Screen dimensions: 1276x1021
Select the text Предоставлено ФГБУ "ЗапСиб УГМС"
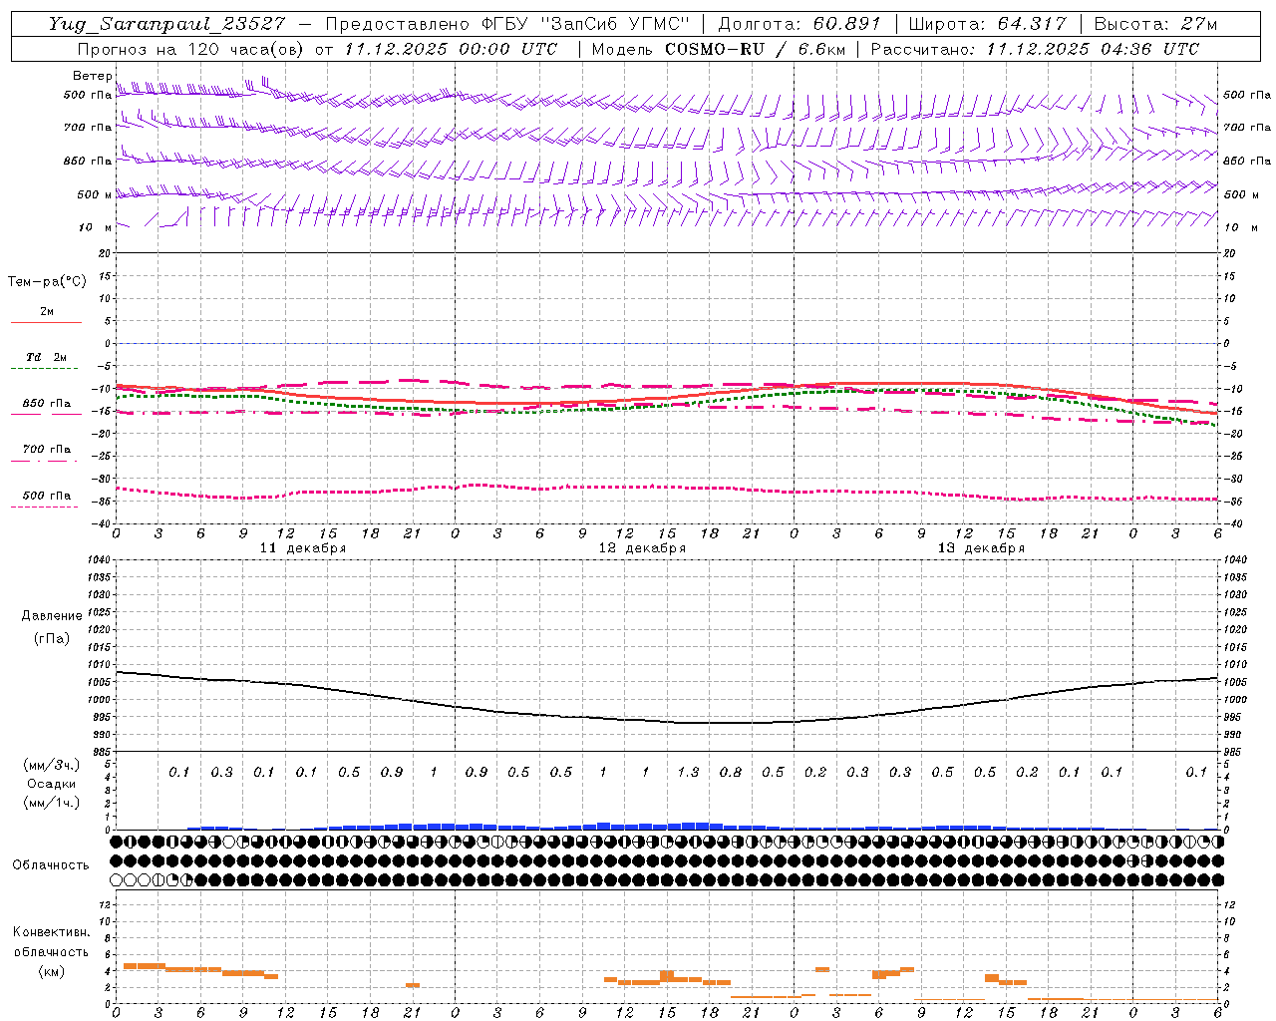507,24
